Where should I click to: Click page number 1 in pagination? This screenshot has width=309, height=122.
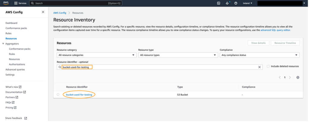(285, 77)
